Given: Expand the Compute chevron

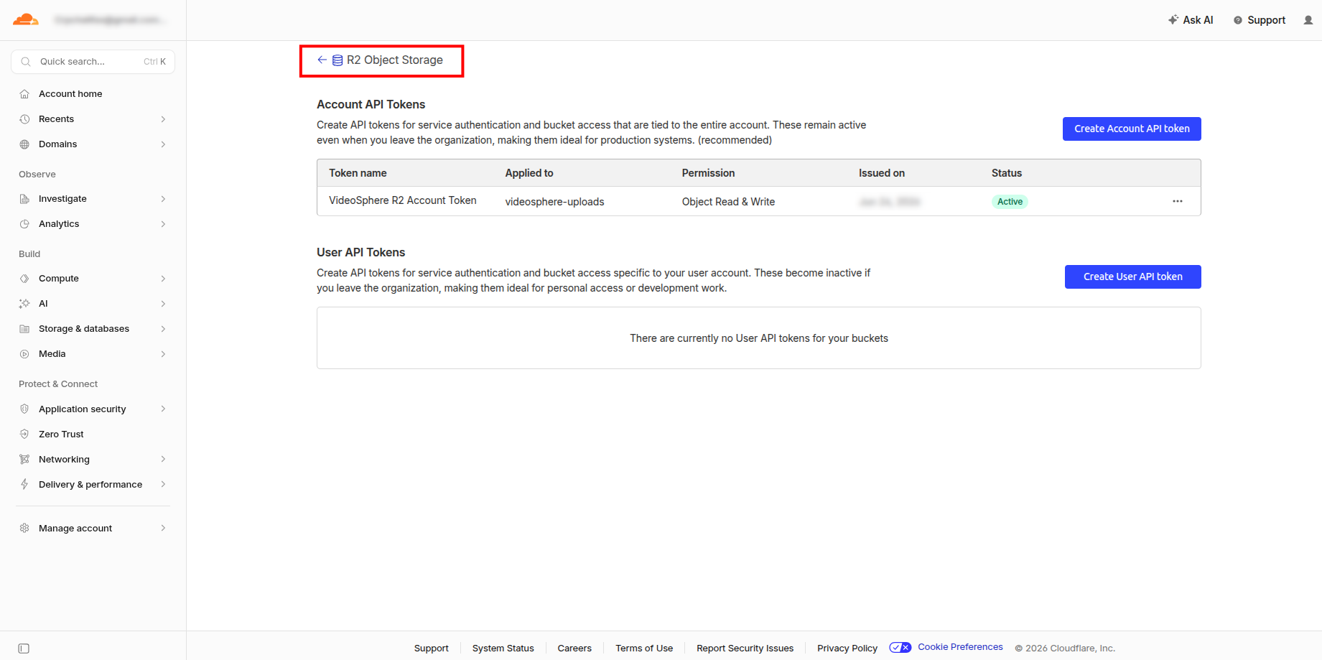Looking at the screenshot, I should click(x=164, y=279).
